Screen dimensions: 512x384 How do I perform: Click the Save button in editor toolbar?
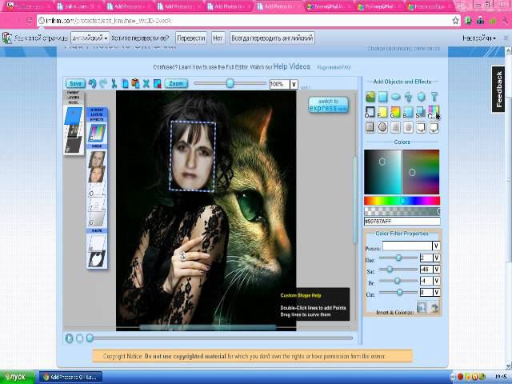click(x=75, y=83)
